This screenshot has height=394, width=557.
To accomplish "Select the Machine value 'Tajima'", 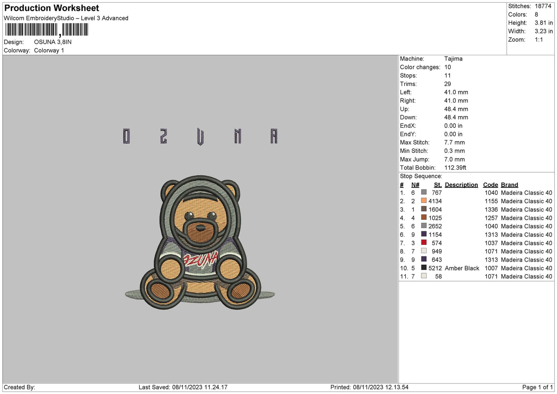I will [453, 59].
